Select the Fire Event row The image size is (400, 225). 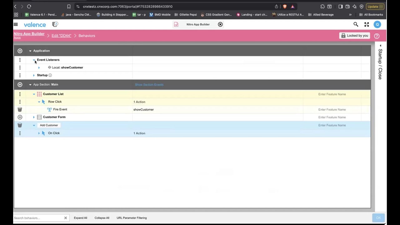(x=192, y=109)
